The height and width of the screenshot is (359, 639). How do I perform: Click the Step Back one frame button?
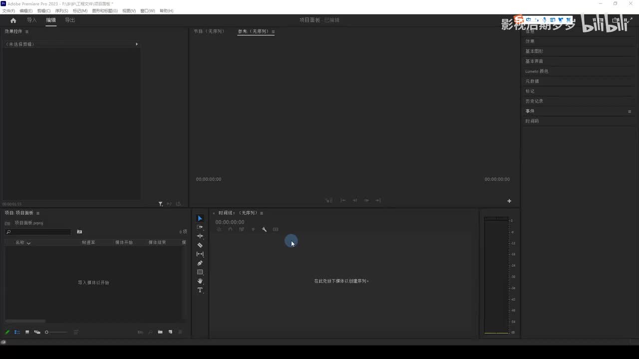tap(354, 200)
